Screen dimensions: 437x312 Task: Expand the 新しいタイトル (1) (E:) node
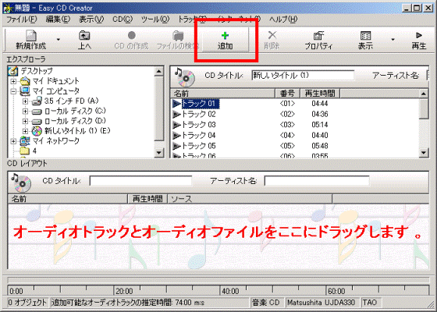point(25,131)
